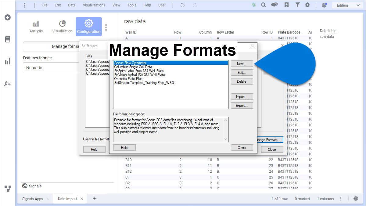Open the f(x) function icon in the sidebar
Screen dimensions: 366x206
pos(8,84)
